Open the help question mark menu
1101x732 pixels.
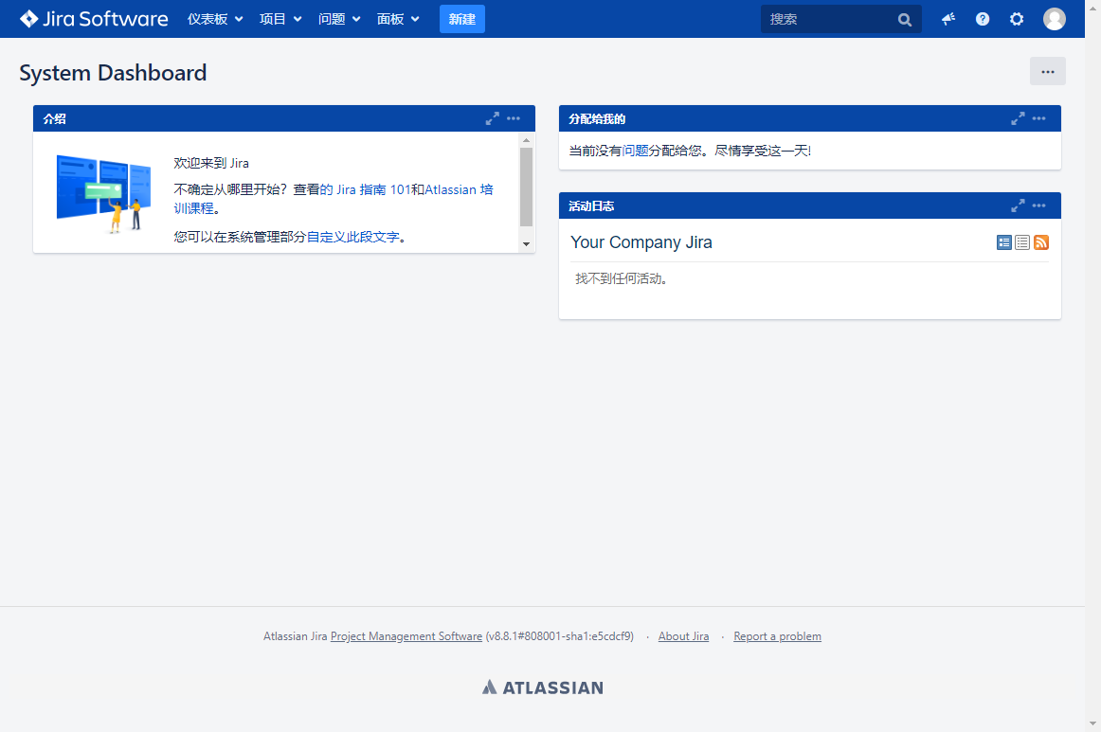pos(983,19)
